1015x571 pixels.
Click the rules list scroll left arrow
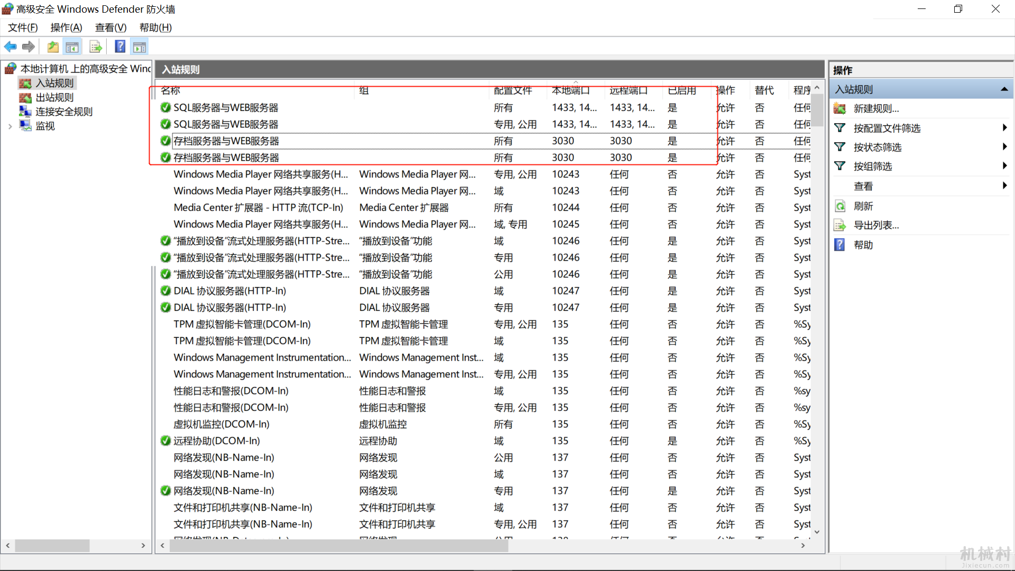coord(162,546)
